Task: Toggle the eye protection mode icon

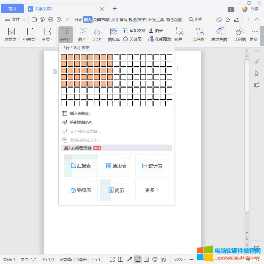Action: tap(163, 259)
